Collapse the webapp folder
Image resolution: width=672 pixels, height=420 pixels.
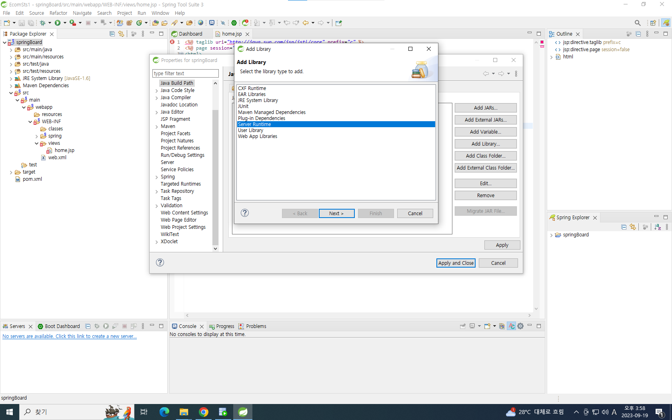[x=24, y=107]
